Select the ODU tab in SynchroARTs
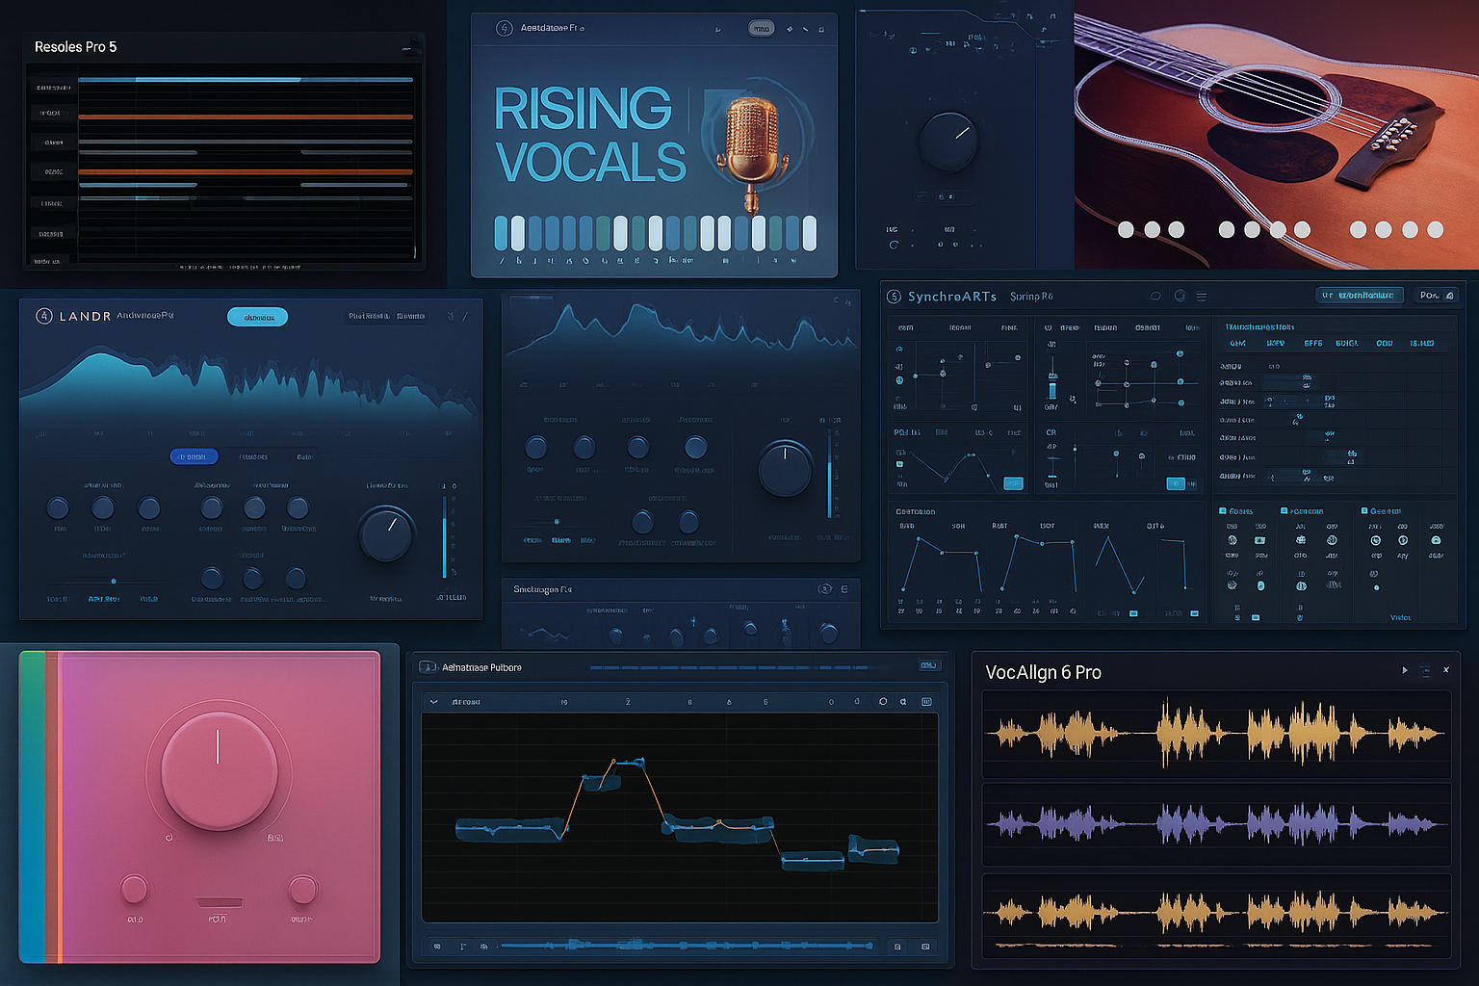 click(x=1385, y=343)
